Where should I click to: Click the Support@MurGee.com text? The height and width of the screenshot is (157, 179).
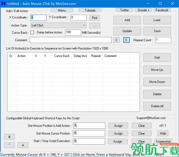(151, 118)
